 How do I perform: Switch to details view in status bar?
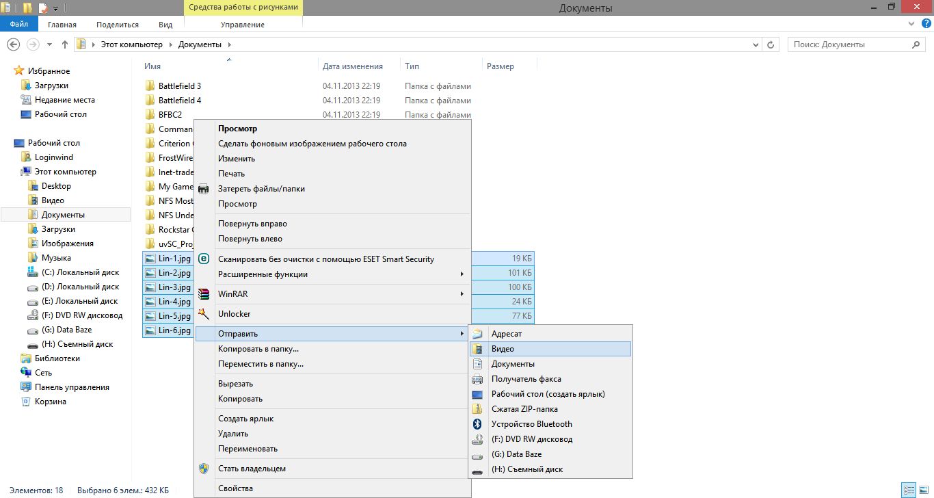pos(909,490)
